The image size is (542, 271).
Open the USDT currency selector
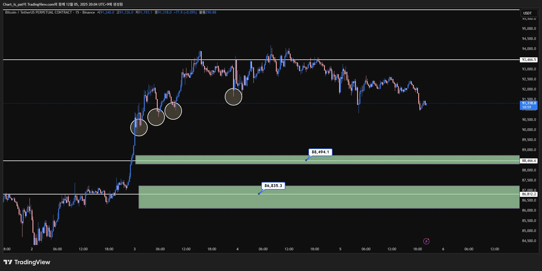pyautogui.click(x=528, y=13)
